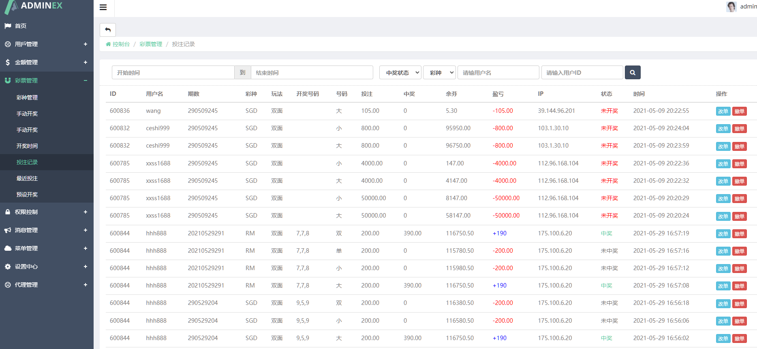The width and height of the screenshot is (757, 349).
Task: Click the 开始时间 date input field
Action: [x=173, y=73]
